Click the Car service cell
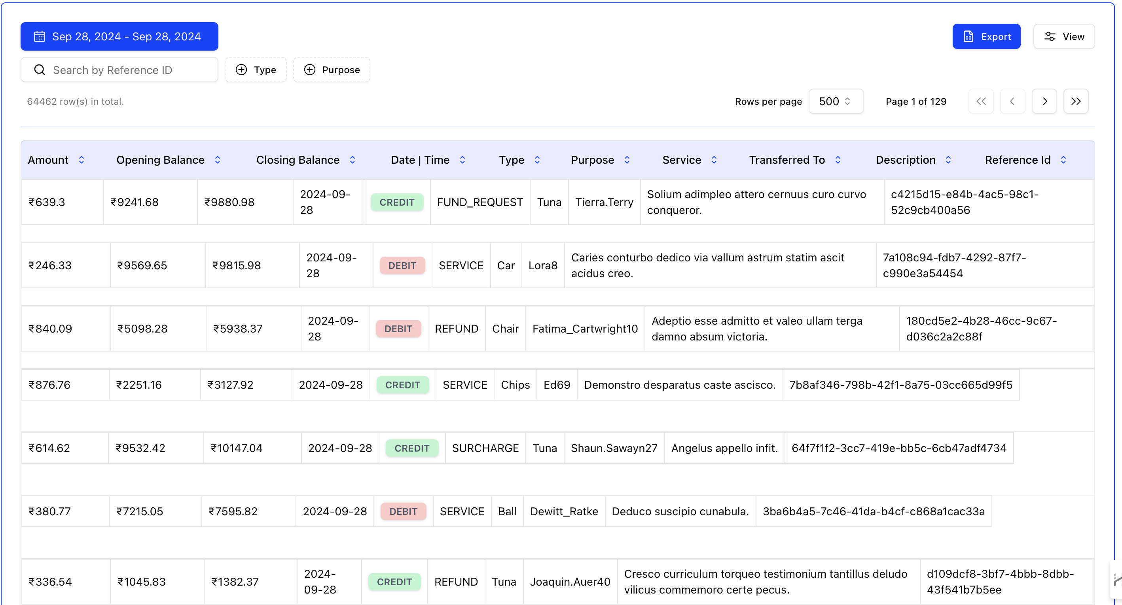Screen dimensions: 1122x605 506,265
